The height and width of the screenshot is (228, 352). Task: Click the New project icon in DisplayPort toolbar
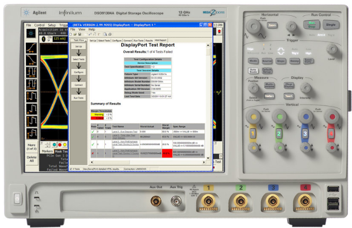click(71, 34)
